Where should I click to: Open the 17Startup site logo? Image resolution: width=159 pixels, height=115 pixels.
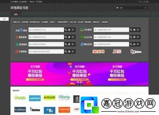64,98
